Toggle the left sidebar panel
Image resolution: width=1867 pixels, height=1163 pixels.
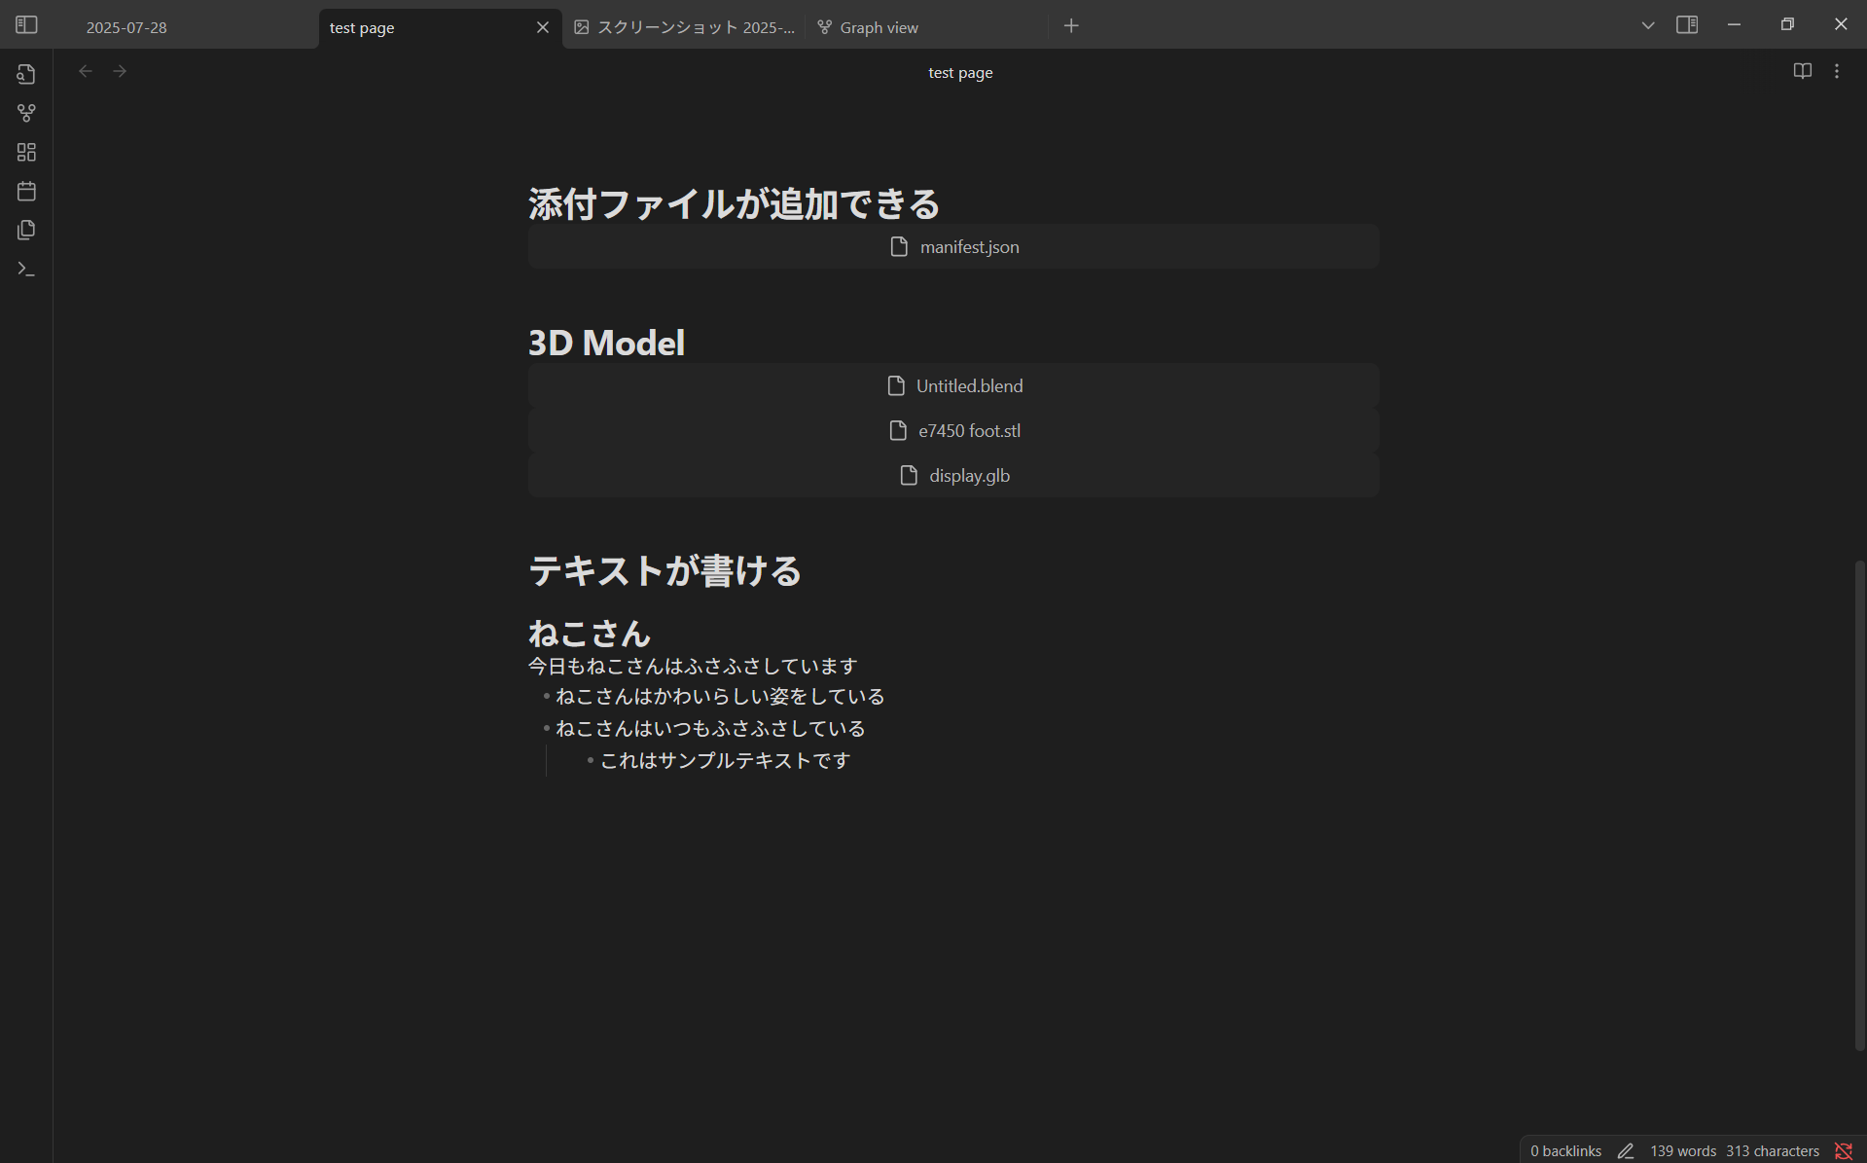pyautogui.click(x=26, y=25)
